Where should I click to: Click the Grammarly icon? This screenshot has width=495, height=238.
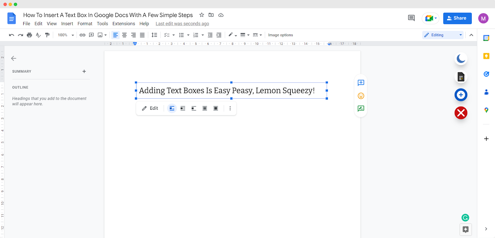click(x=465, y=218)
